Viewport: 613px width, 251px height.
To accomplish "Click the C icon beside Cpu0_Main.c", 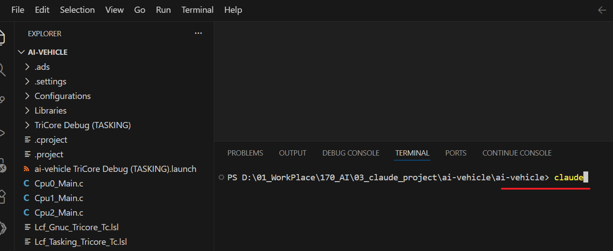I will click(x=27, y=183).
